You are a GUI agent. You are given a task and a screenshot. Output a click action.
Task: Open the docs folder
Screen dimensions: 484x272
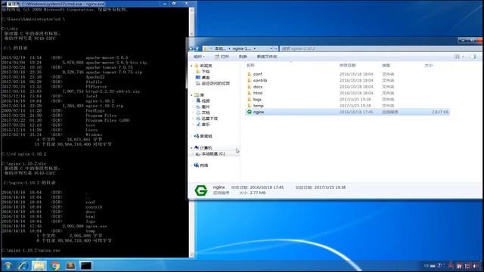pyautogui.click(x=258, y=87)
